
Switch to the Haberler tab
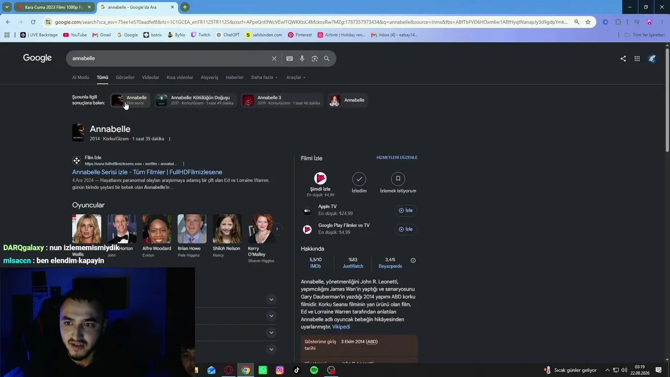point(234,77)
